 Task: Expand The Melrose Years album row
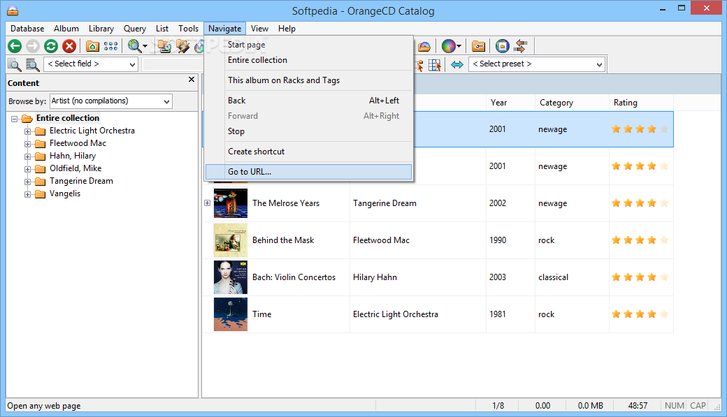tap(207, 203)
